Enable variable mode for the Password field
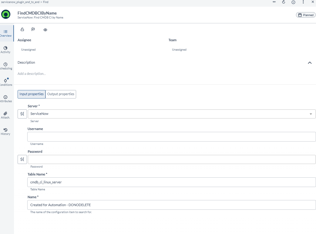This screenshot has width=316, height=234. [x=22, y=159]
